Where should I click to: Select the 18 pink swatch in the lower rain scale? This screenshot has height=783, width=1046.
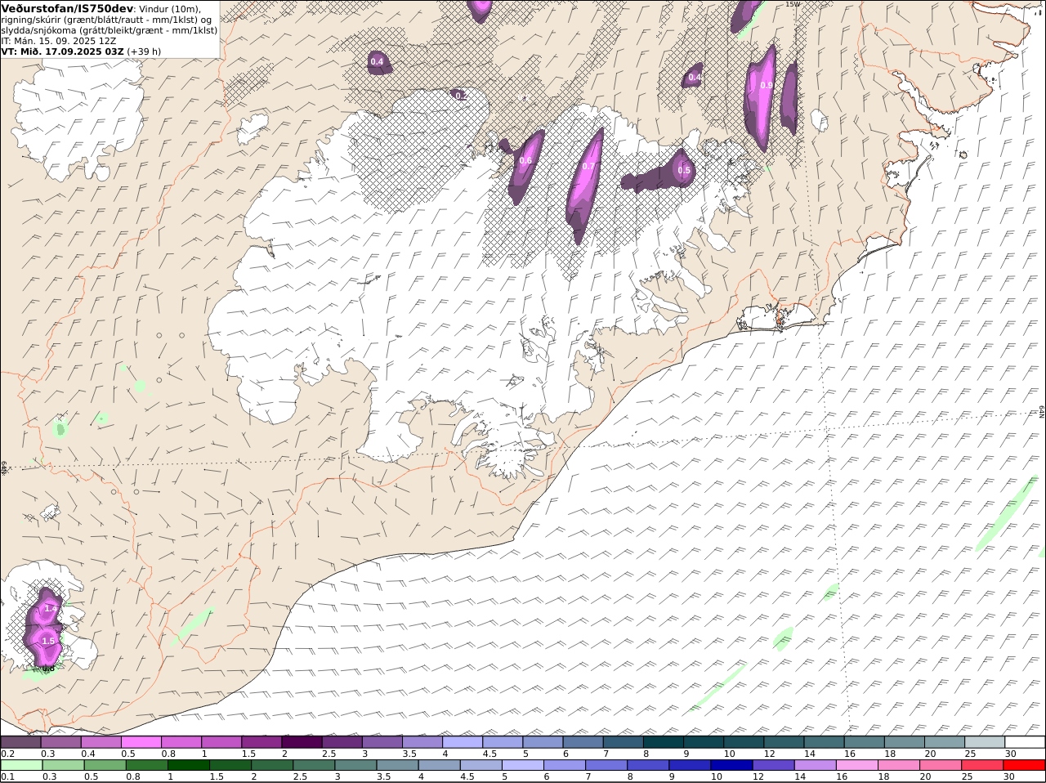coord(899,765)
